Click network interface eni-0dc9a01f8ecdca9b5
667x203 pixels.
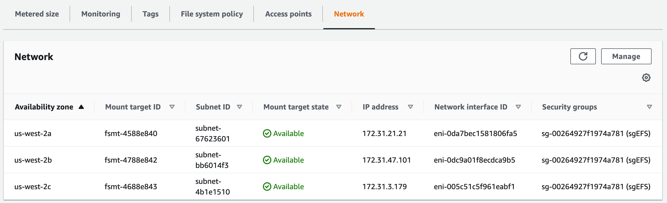474,160
